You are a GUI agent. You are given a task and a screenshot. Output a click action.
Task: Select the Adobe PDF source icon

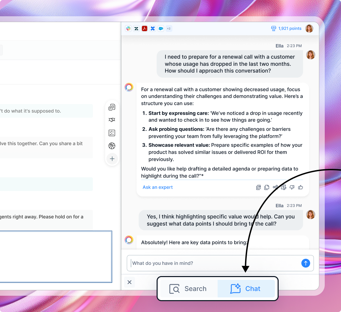144,29
